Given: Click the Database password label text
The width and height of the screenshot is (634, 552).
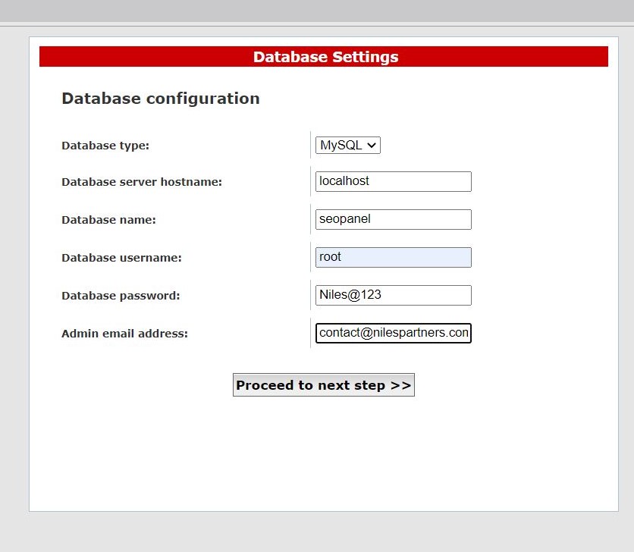Looking at the screenshot, I should click(121, 296).
